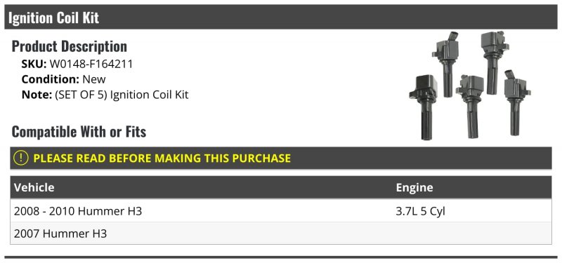Click the bottom-left ignition coil in photo
The height and width of the screenshot is (263, 562).
click(424, 107)
